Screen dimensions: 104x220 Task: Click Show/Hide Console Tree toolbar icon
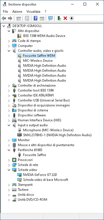click(x=19, y=18)
